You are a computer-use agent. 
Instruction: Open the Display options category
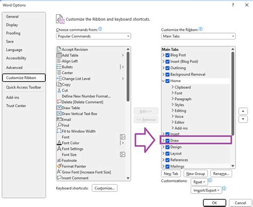pos(12,25)
